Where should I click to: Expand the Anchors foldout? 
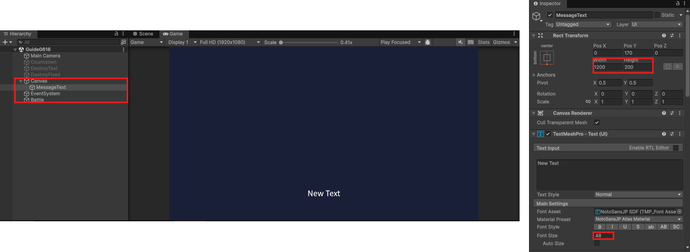pos(534,75)
